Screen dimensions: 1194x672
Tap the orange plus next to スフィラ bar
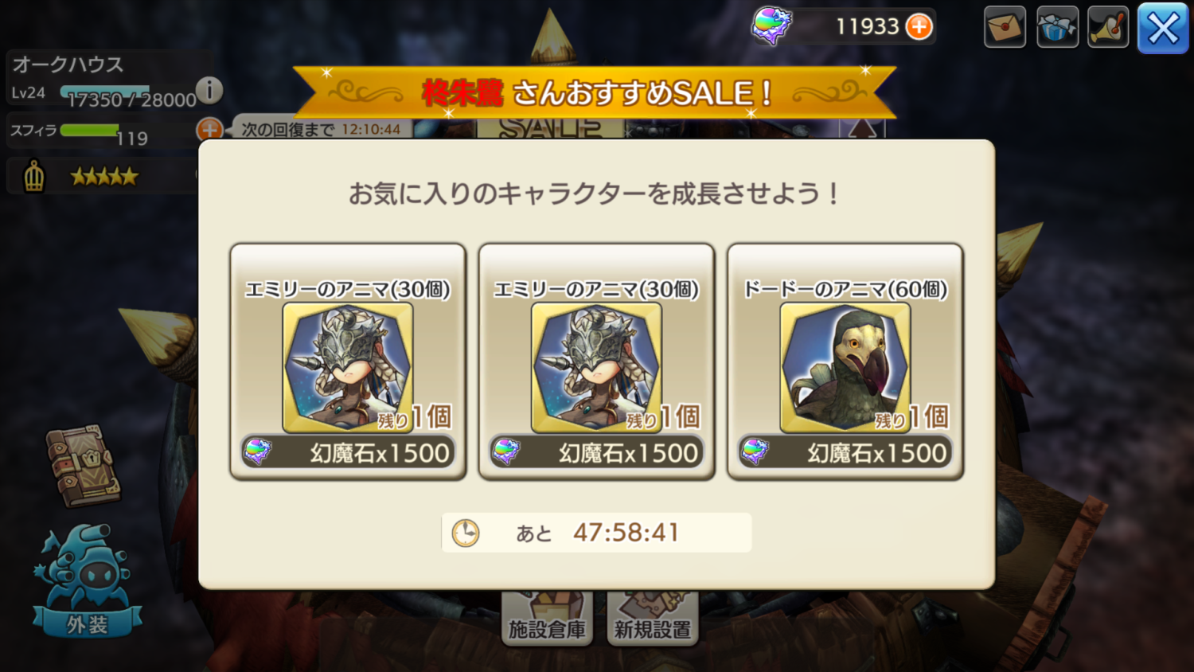(x=209, y=129)
